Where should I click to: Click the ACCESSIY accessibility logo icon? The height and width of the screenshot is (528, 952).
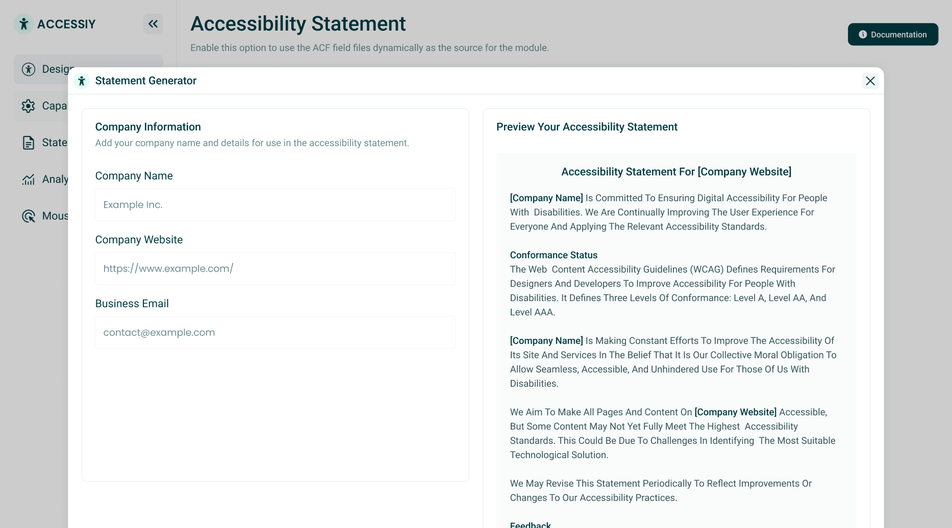(x=23, y=23)
